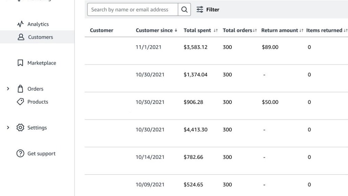Select Customers in the sidebar
This screenshot has height=196, width=348.
pyautogui.click(x=40, y=37)
